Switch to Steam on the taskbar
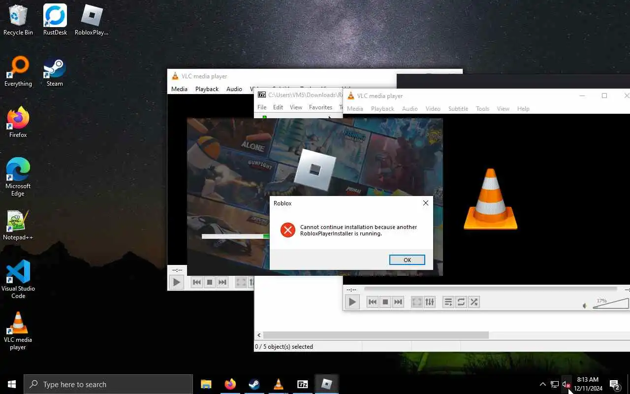This screenshot has height=394, width=630. pos(254,384)
